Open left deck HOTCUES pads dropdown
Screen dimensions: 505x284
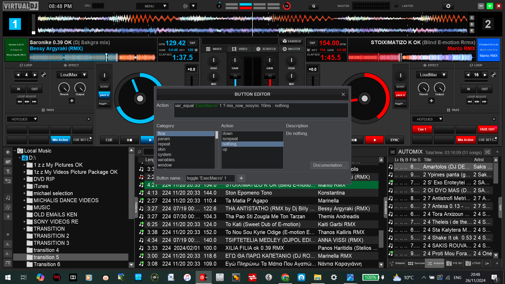(x=22, y=119)
